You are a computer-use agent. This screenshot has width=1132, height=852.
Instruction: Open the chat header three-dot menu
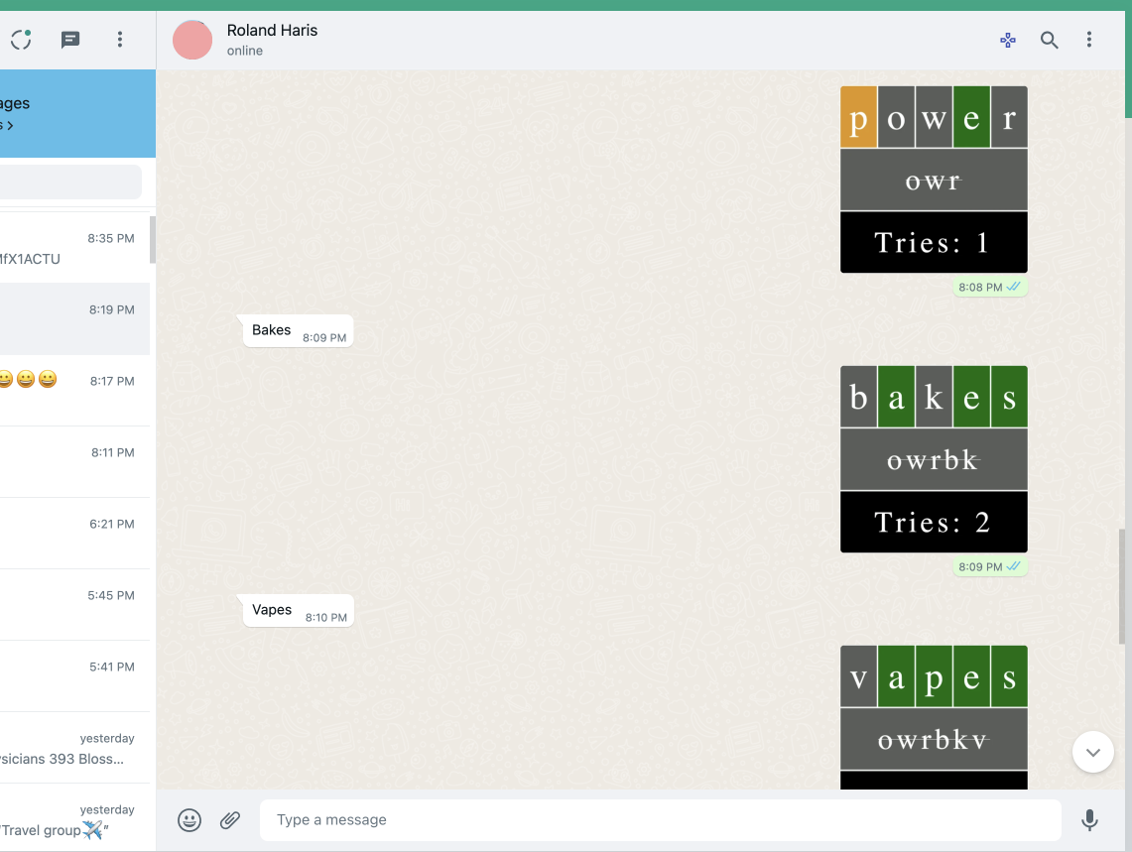point(1089,40)
